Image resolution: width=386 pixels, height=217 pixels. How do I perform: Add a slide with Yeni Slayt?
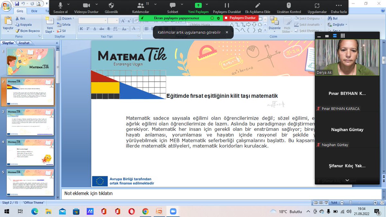tap(50, 24)
